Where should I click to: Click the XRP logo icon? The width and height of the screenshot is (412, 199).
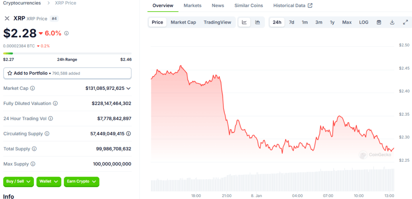[x=7, y=18]
